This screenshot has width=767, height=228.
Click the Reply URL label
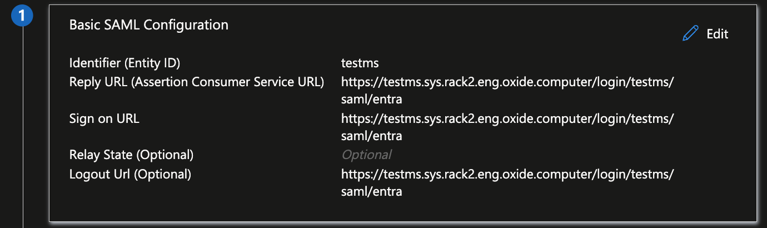(x=197, y=82)
